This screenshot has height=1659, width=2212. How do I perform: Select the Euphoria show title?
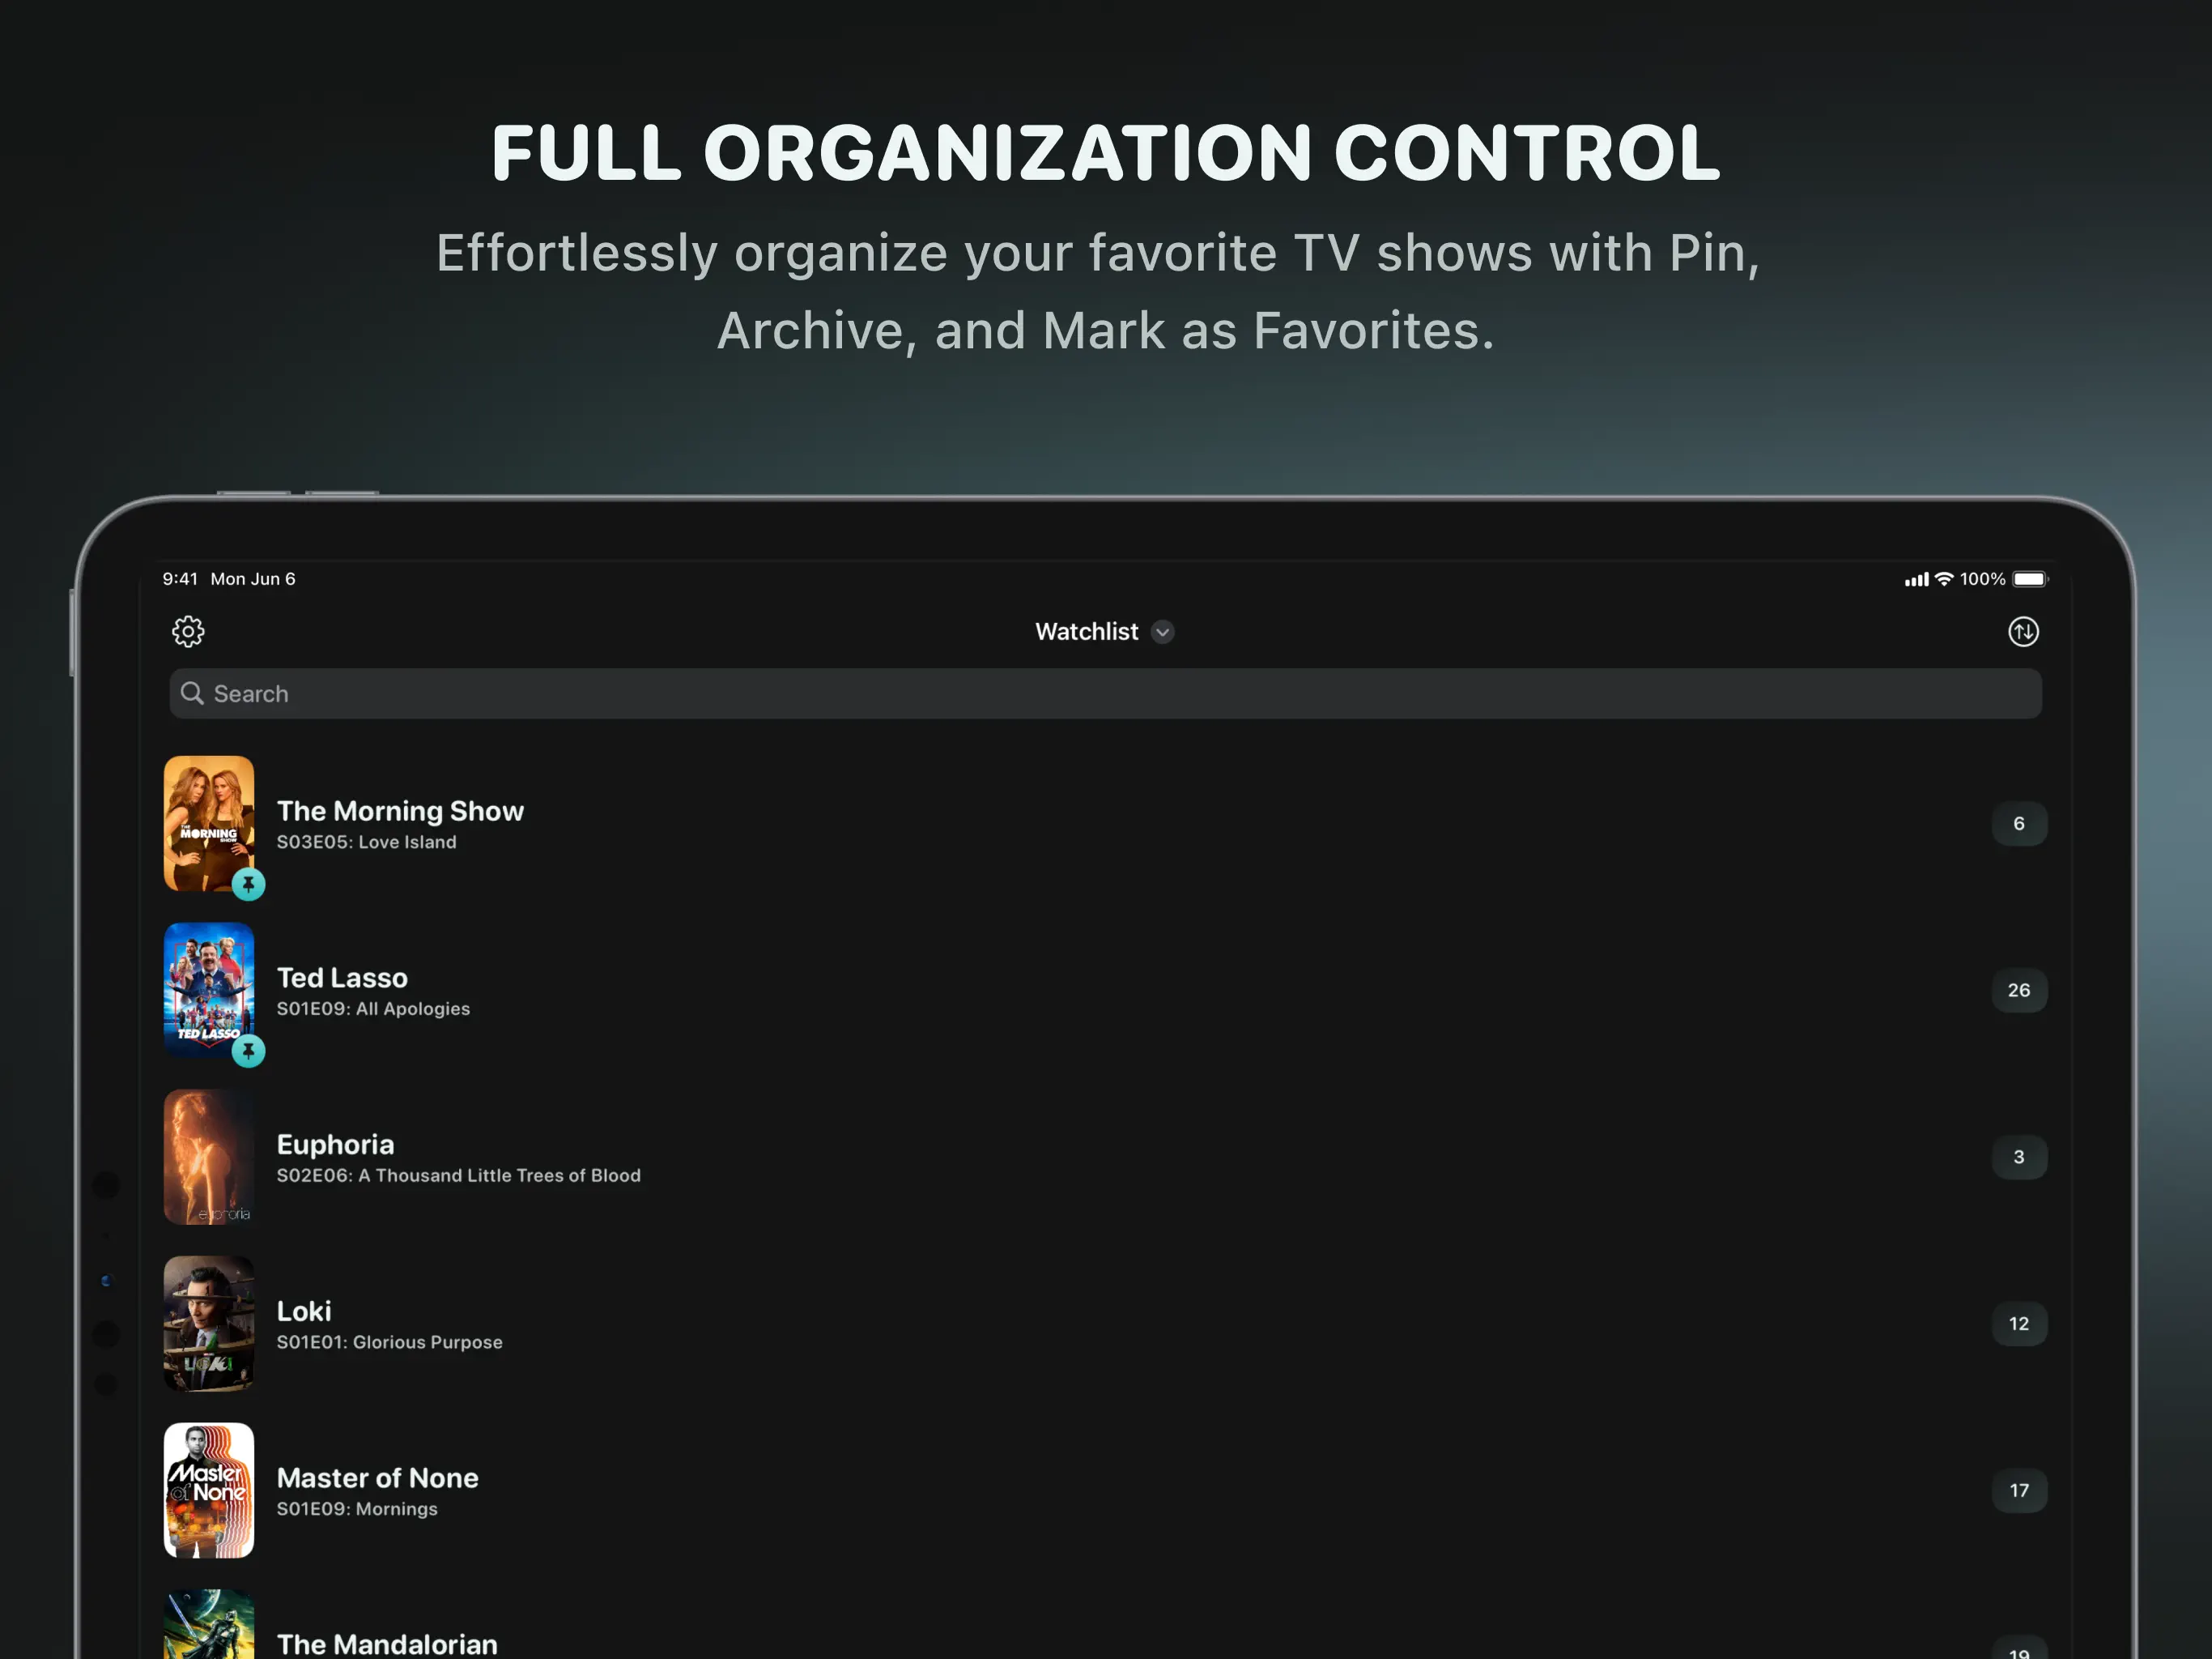[335, 1144]
